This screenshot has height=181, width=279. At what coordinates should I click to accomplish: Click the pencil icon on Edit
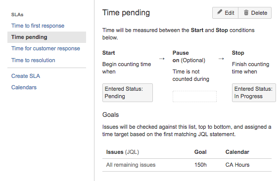[220, 12]
